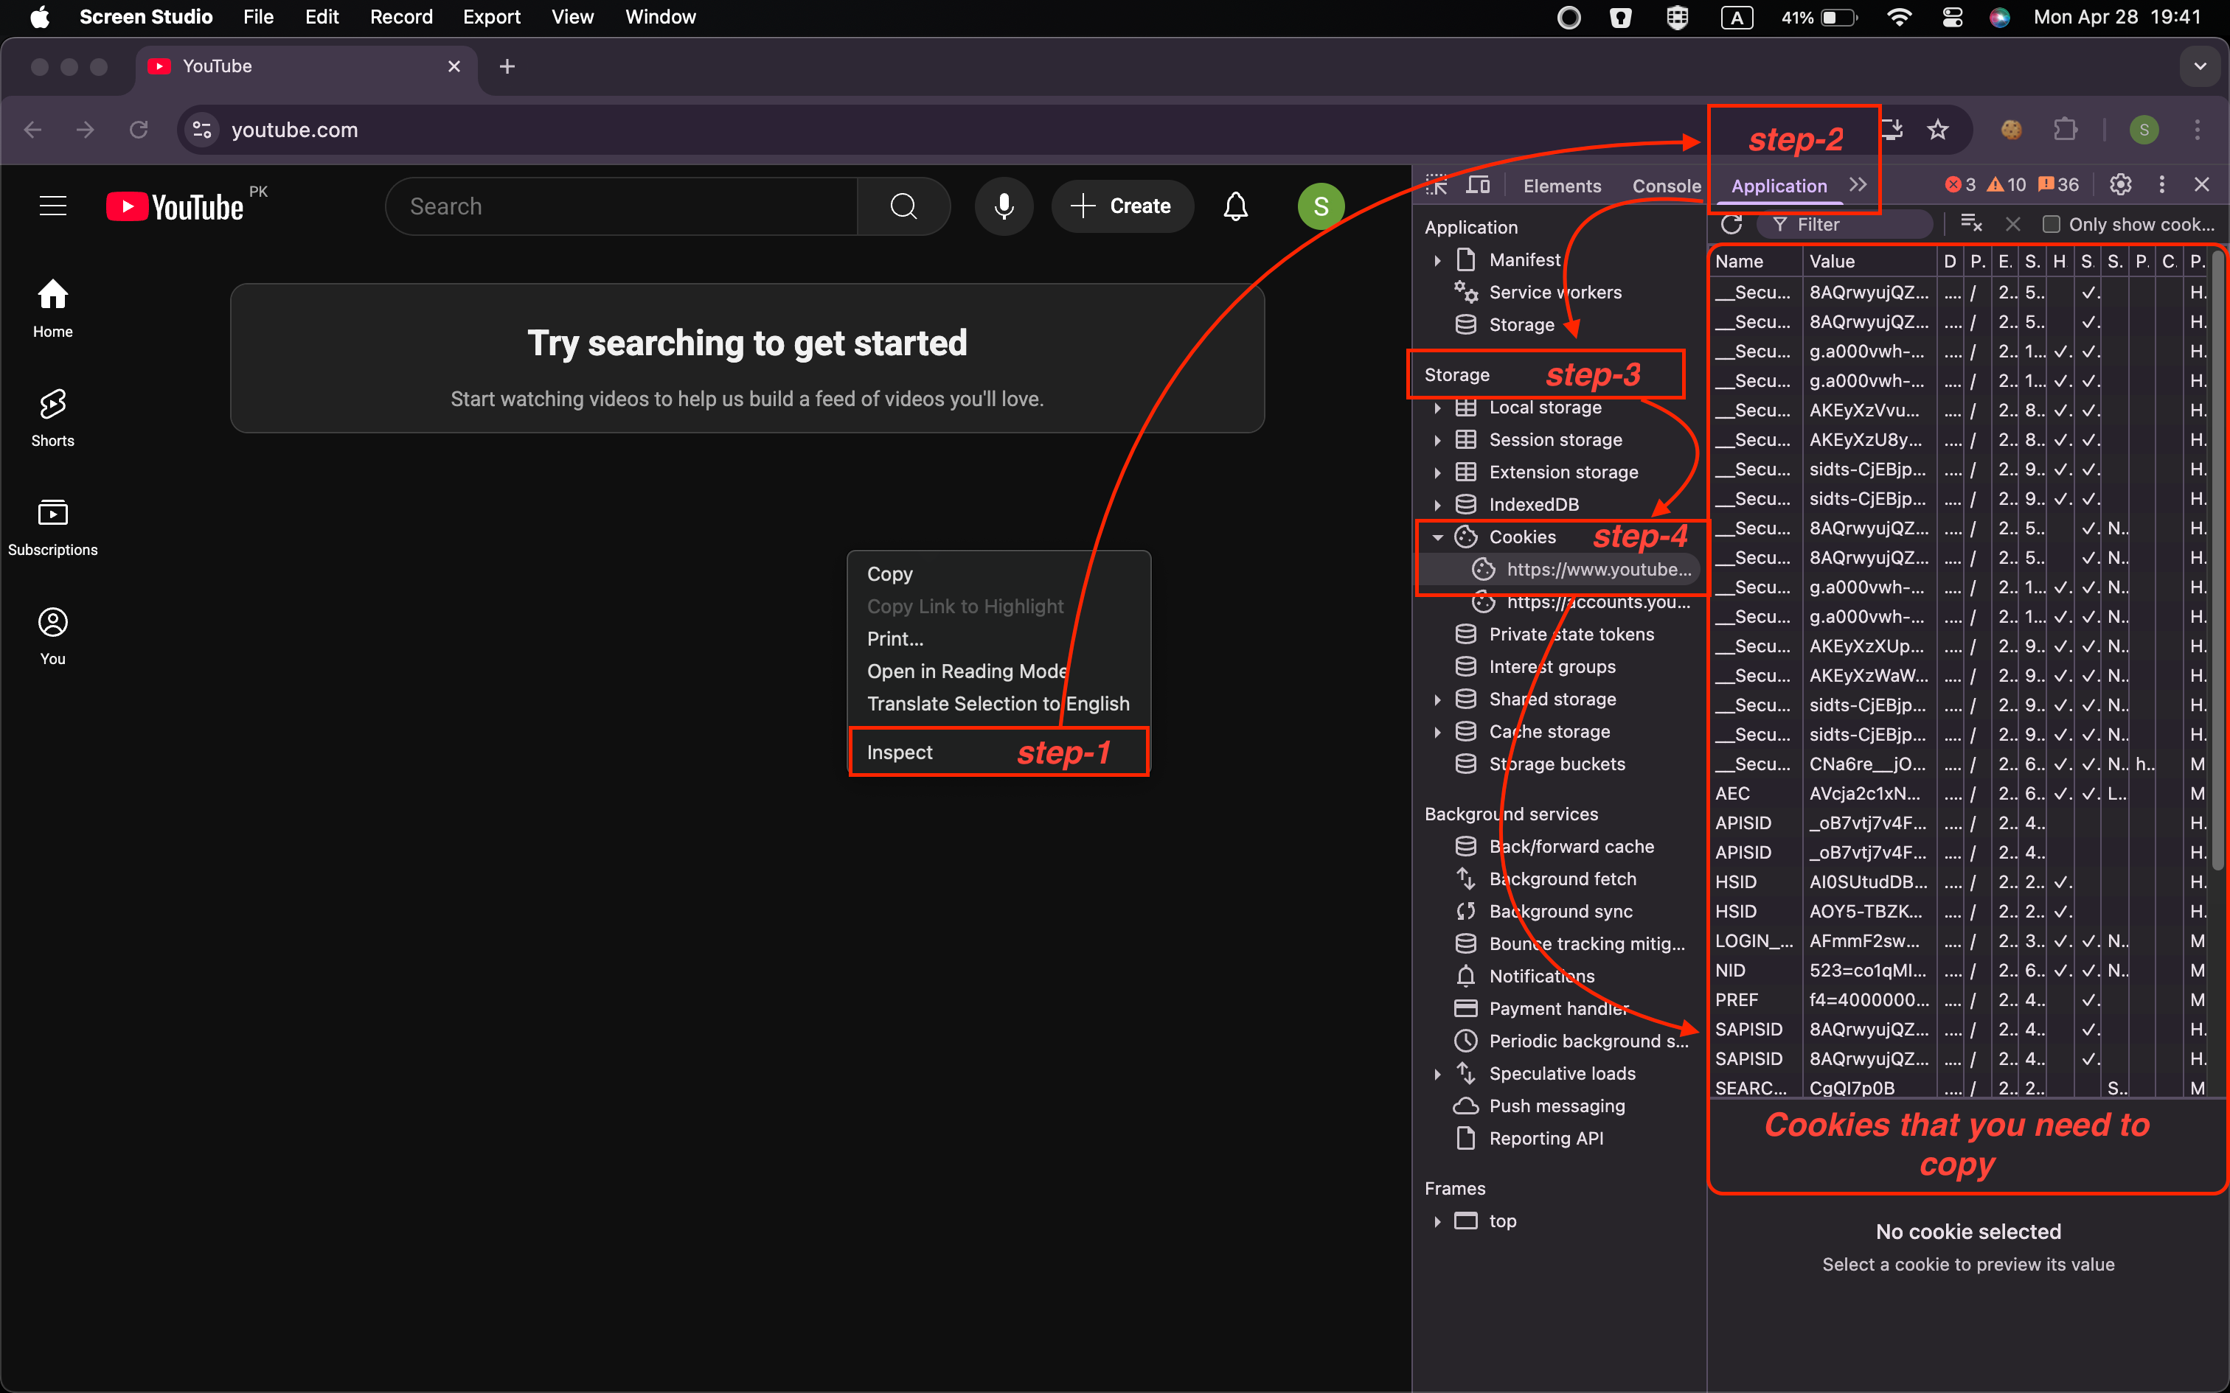
Task: Open Chrome extensions puzzle icon
Action: point(2066,130)
